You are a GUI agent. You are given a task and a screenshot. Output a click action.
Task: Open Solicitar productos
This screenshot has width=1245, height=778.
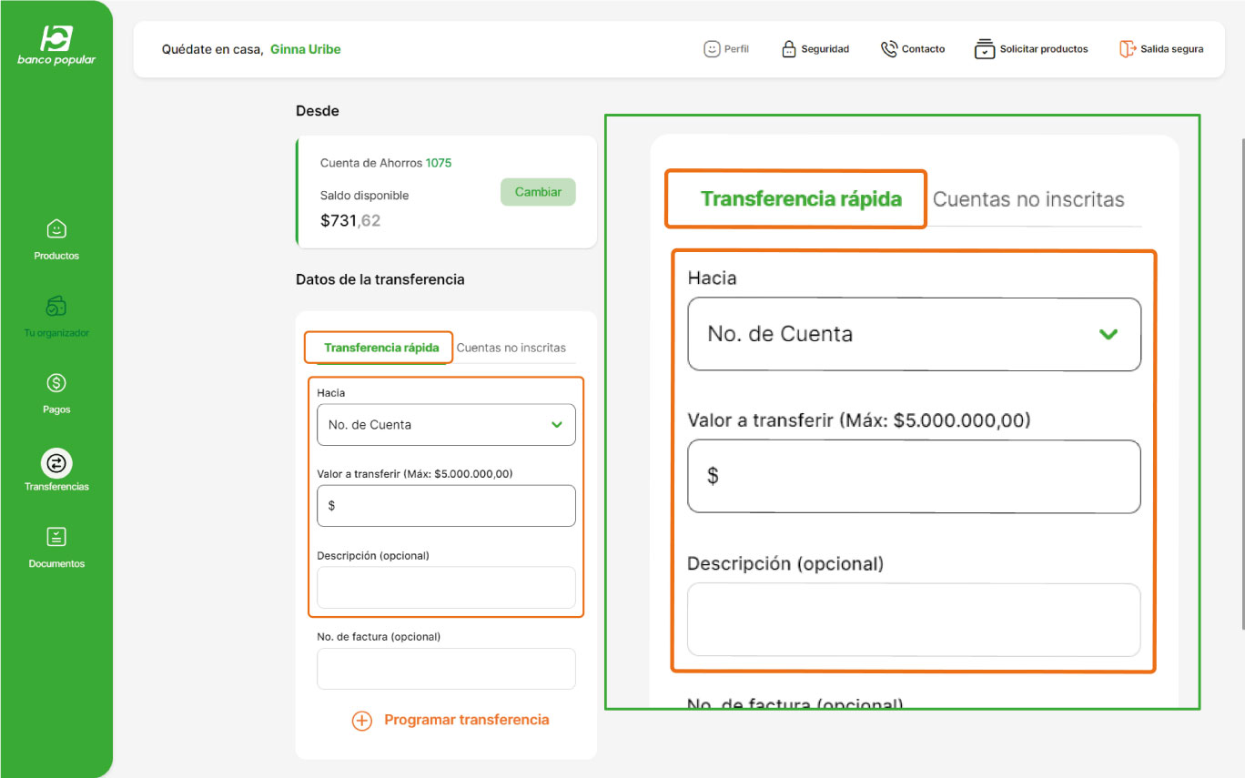coord(1030,49)
